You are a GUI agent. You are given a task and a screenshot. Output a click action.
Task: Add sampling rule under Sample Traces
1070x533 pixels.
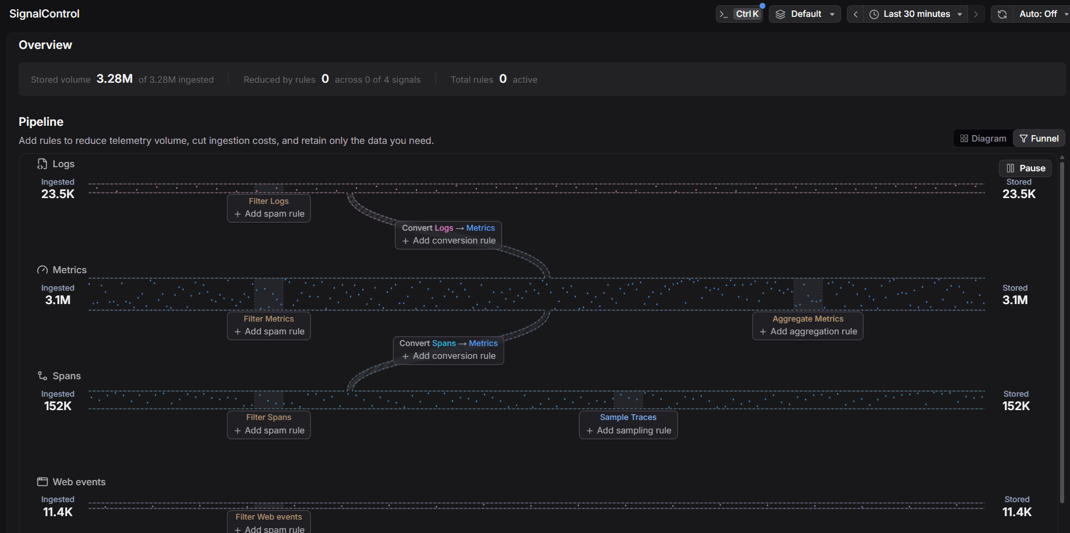click(628, 430)
